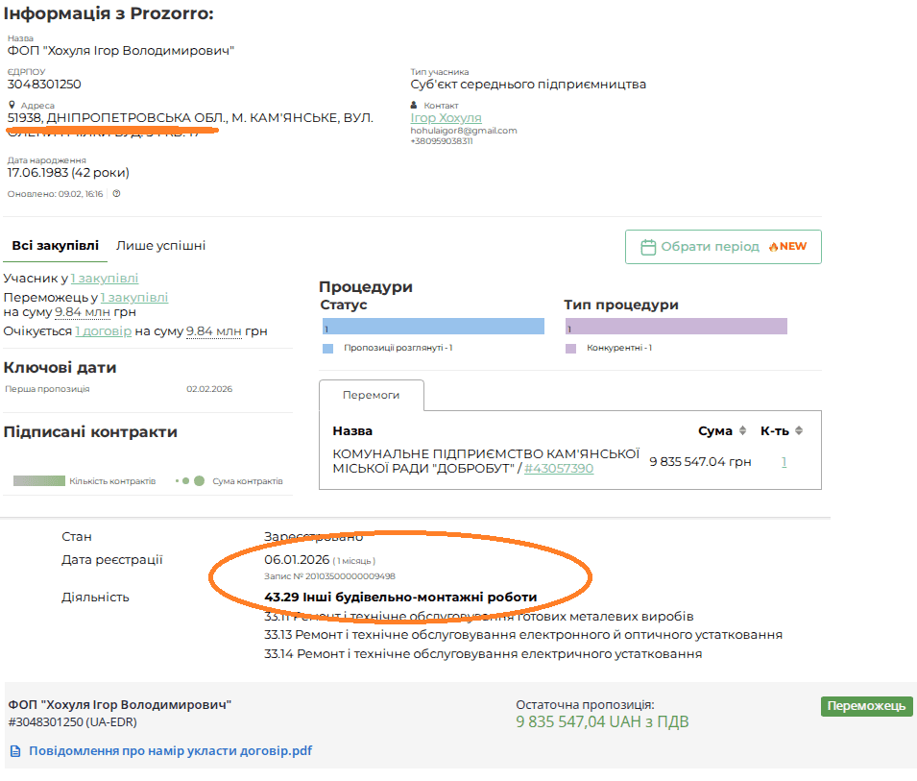Click the Кількість контрактів legend gradient
917x781 pixels.
point(39,480)
